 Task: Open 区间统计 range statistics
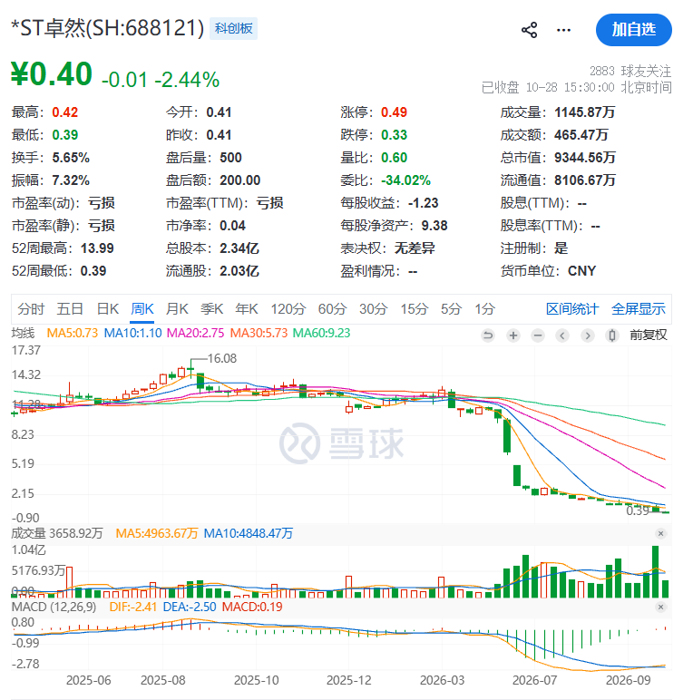(572, 309)
